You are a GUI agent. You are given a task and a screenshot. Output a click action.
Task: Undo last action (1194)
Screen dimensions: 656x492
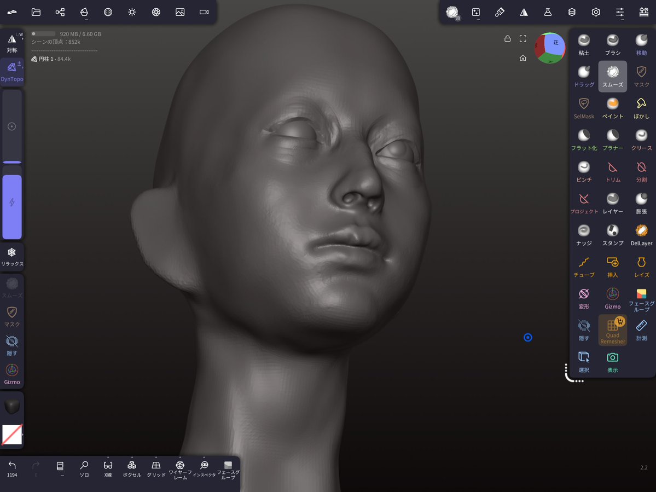click(x=12, y=469)
